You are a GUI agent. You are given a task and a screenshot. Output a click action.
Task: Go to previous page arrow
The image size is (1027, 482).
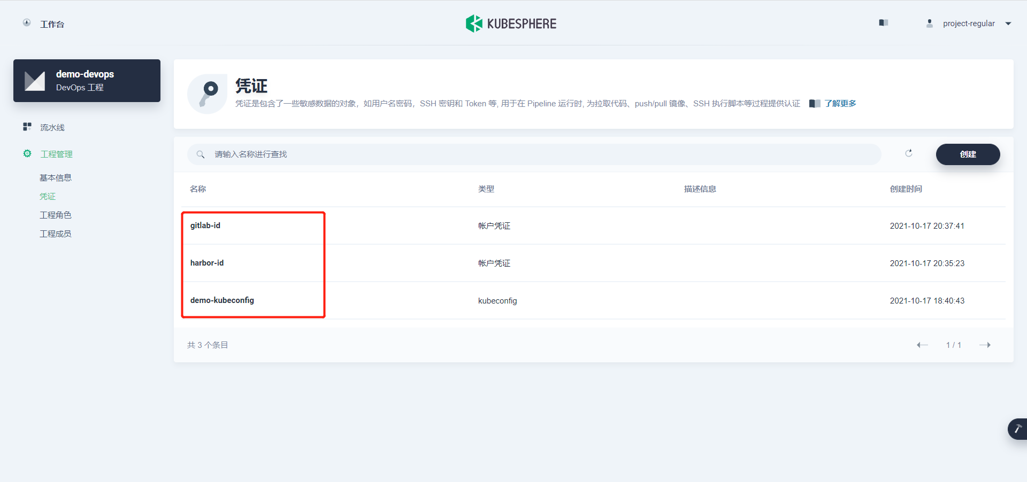point(922,345)
